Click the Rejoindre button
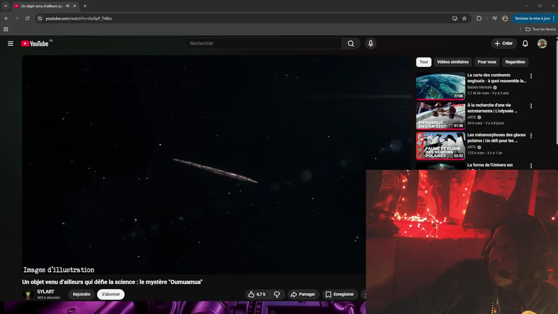Image resolution: width=558 pixels, height=314 pixels. click(x=82, y=294)
